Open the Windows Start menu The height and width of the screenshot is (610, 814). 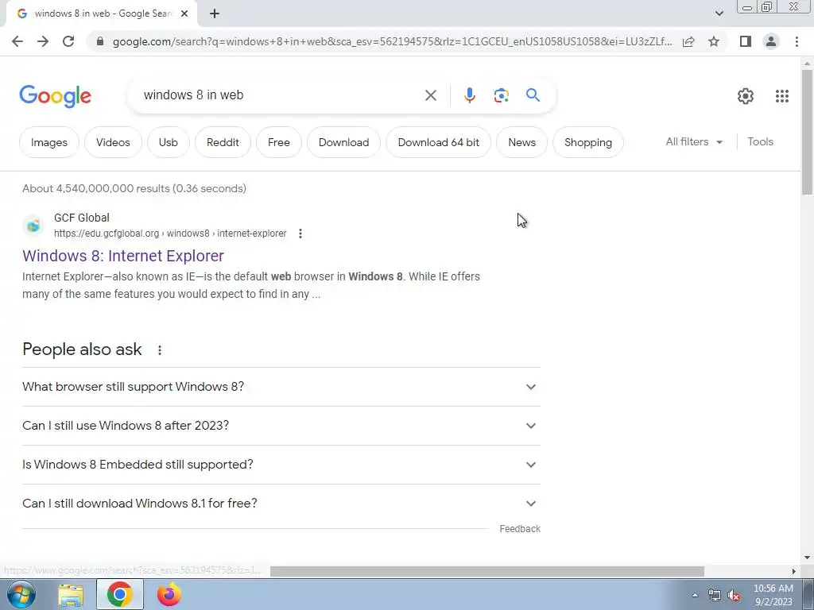(21, 594)
